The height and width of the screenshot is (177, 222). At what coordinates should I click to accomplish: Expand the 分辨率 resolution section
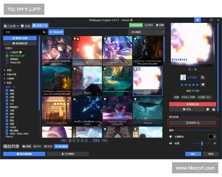(x=9, y=79)
